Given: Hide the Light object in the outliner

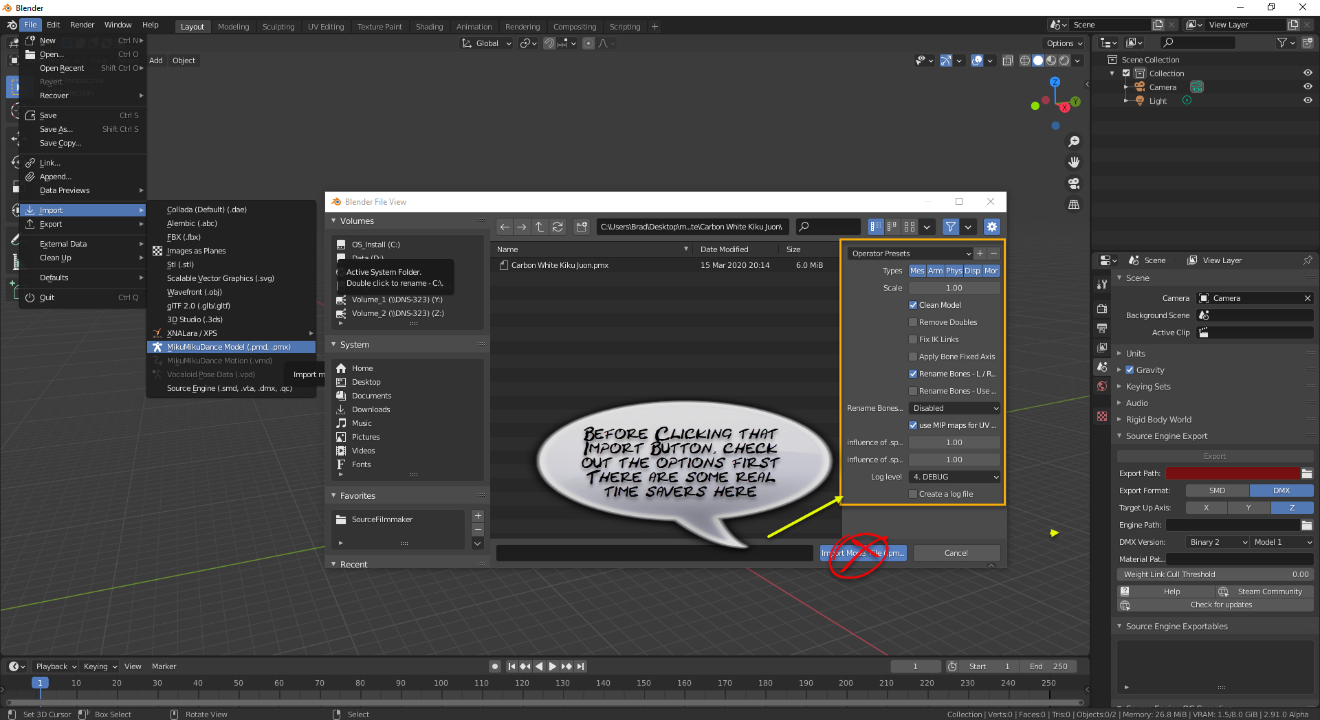Looking at the screenshot, I should point(1308,100).
